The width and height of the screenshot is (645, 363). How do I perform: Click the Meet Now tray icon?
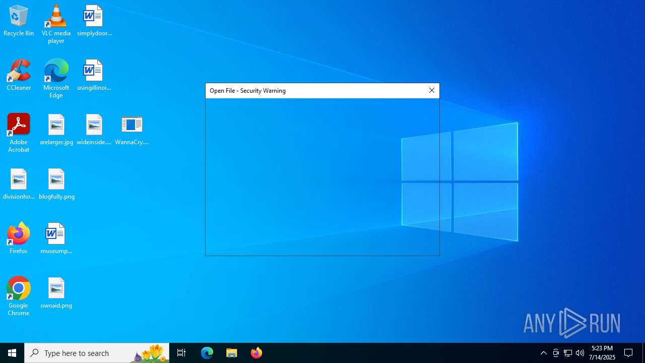pos(556,353)
